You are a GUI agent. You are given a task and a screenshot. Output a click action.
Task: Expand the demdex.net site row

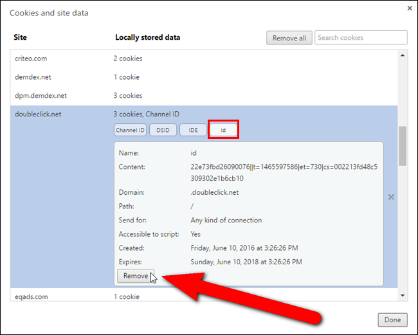point(204,77)
